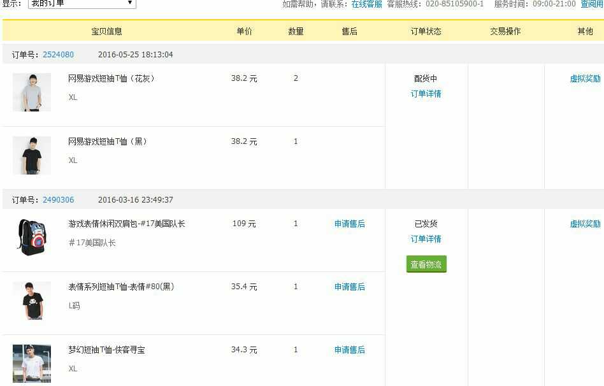This screenshot has height=386, width=604.
Task: Open the 网易游戏短袖T恤（花灰）product title
Action: click(x=111, y=79)
